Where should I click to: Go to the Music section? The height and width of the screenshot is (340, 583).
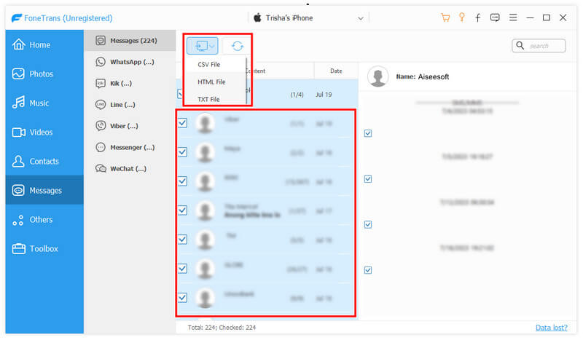[x=44, y=103]
